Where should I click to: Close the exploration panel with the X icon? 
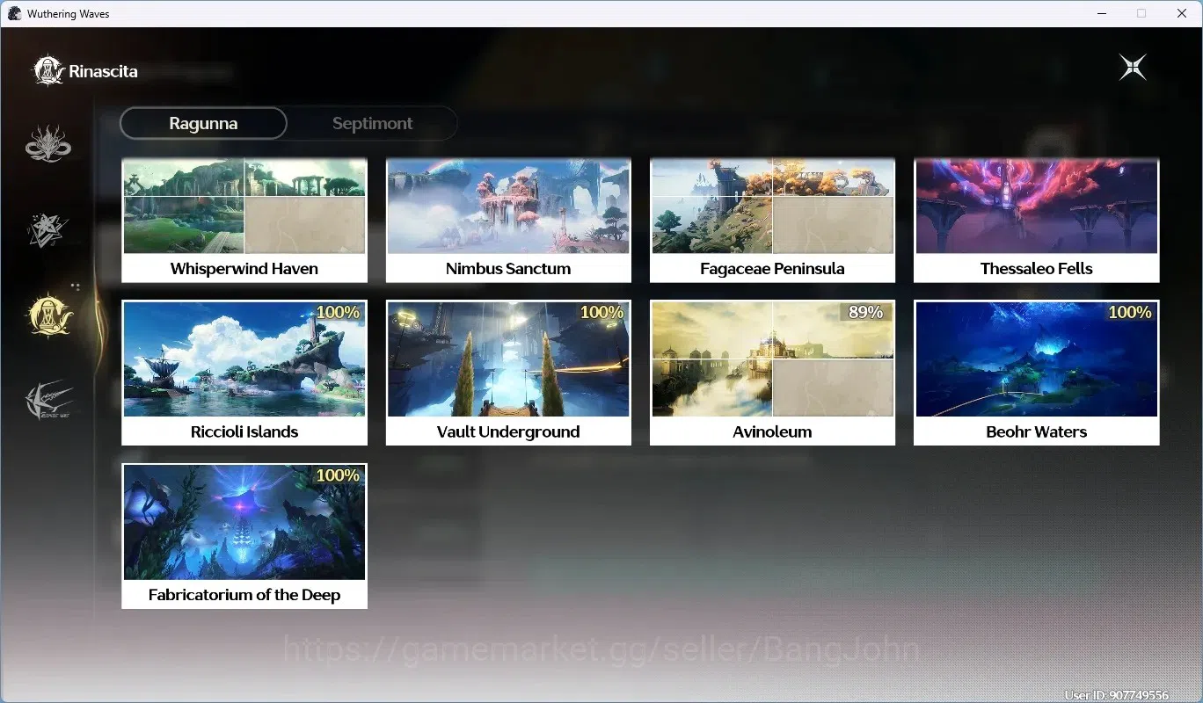(x=1133, y=68)
